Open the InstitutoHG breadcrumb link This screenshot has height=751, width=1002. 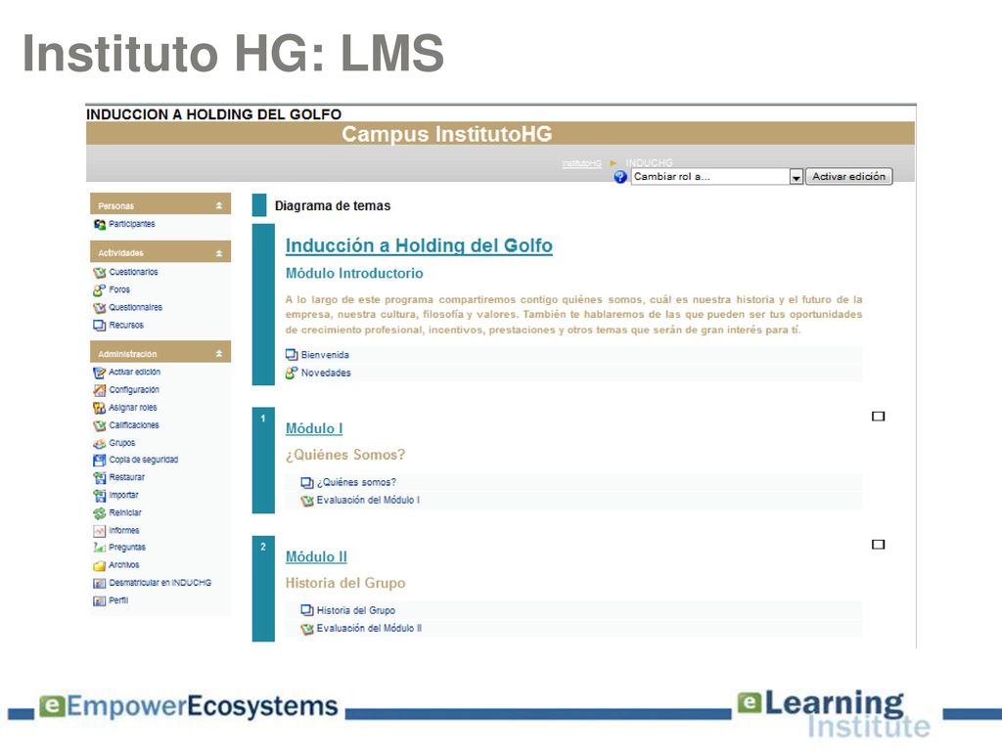[x=581, y=164]
